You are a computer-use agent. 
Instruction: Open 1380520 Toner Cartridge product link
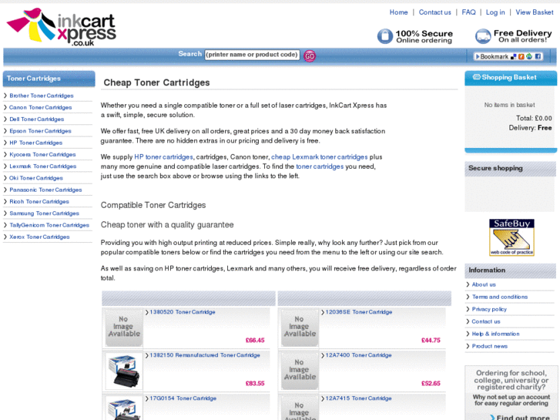coord(183,312)
